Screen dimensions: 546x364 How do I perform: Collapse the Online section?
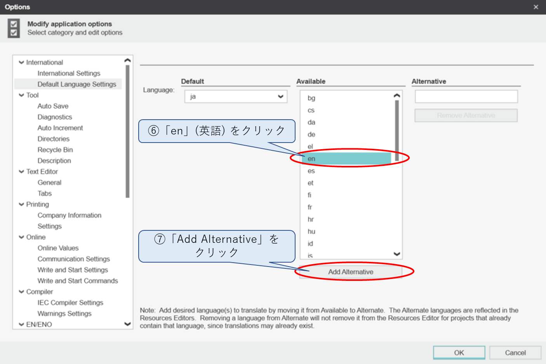(x=22, y=237)
